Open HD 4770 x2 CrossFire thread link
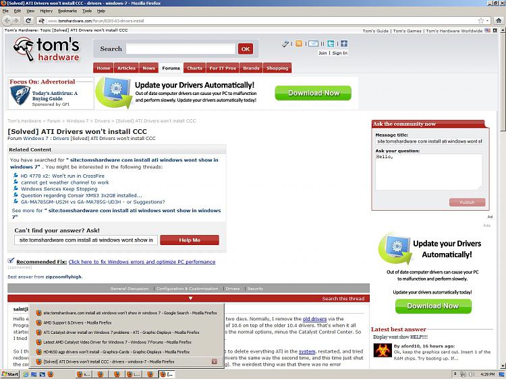 pos(63,176)
